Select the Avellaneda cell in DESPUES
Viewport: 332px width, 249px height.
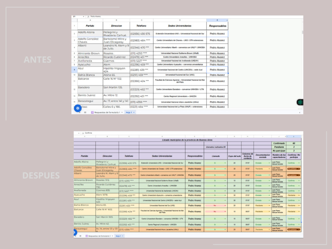(85, 191)
